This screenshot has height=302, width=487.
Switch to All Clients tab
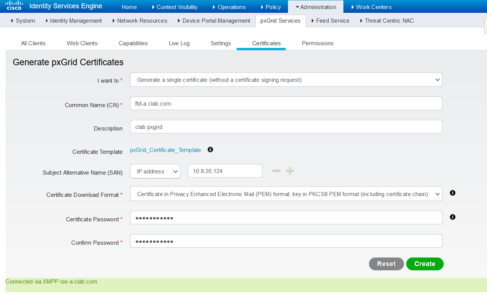click(33, 43)
